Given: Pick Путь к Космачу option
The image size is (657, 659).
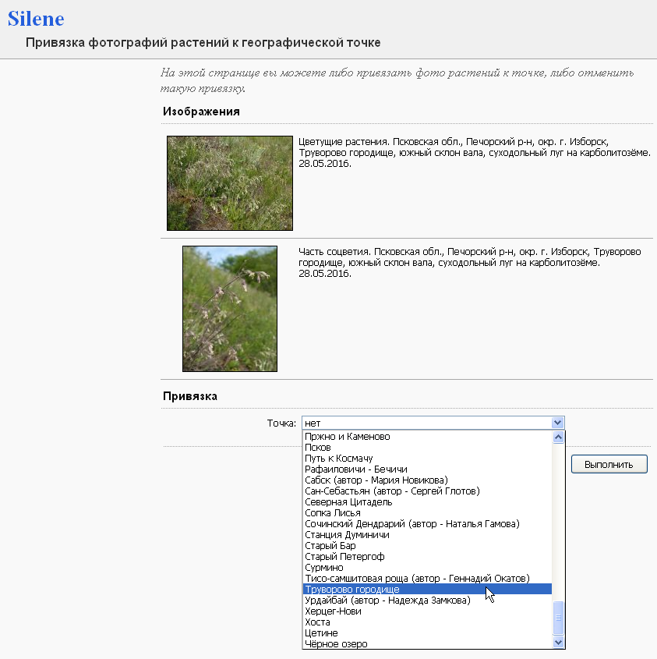Looking at the screenshot, I should click(x=339, y=459).
